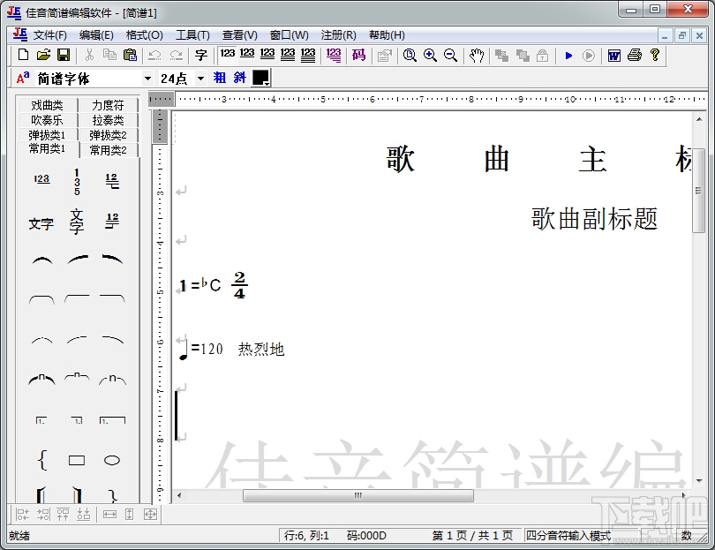Toggle bold with the 粗 button
The image size is (715, 550).
220,78
